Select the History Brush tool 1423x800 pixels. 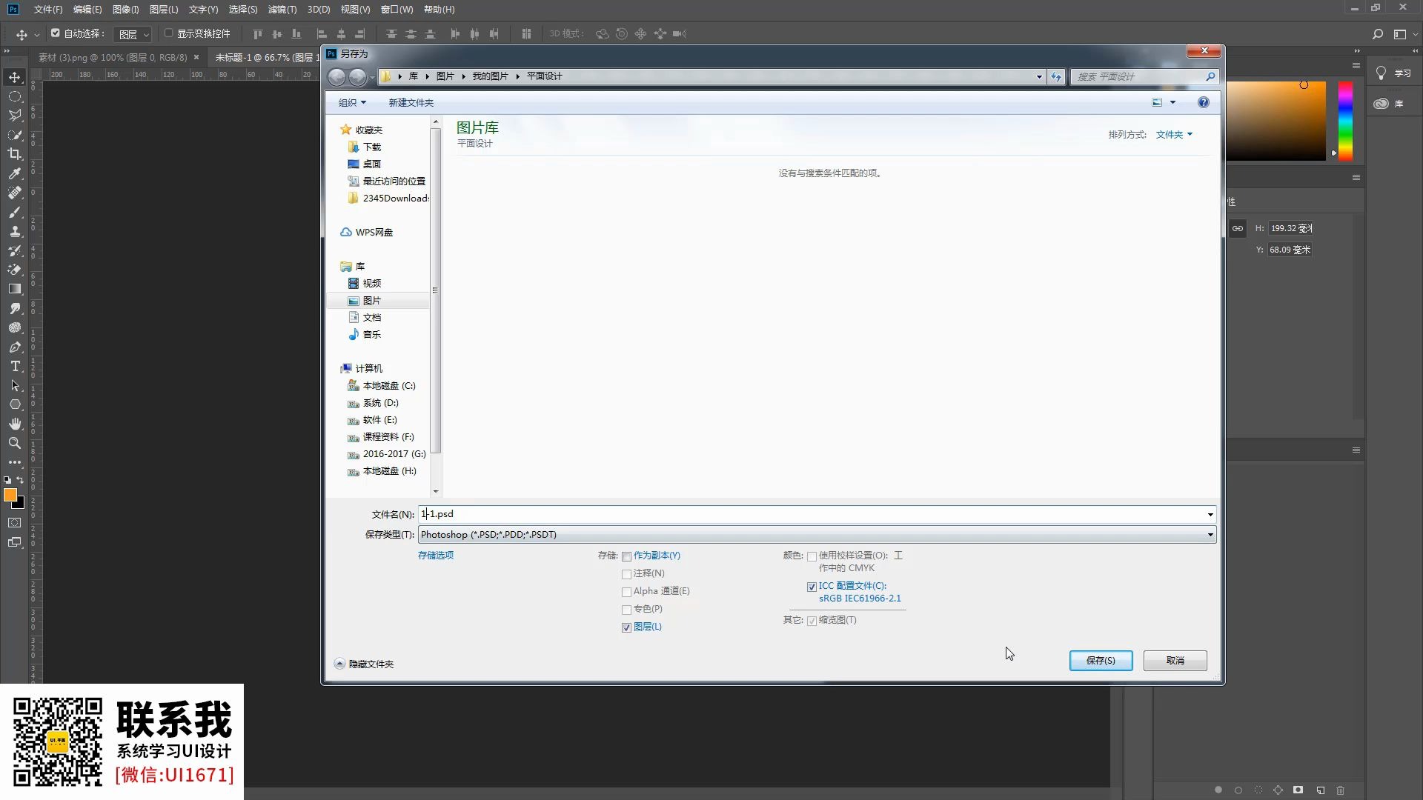(15, 250)
